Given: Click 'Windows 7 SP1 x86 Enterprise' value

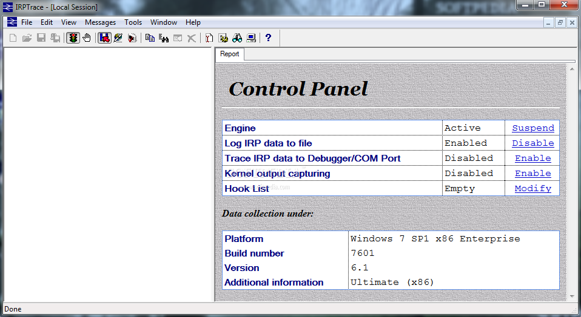Looking at the screenshot, I should pos(435,239).
